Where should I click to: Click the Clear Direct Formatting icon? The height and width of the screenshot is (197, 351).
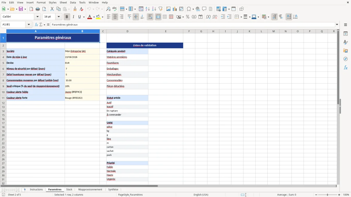pyautogui.click(x=81, y=9)
